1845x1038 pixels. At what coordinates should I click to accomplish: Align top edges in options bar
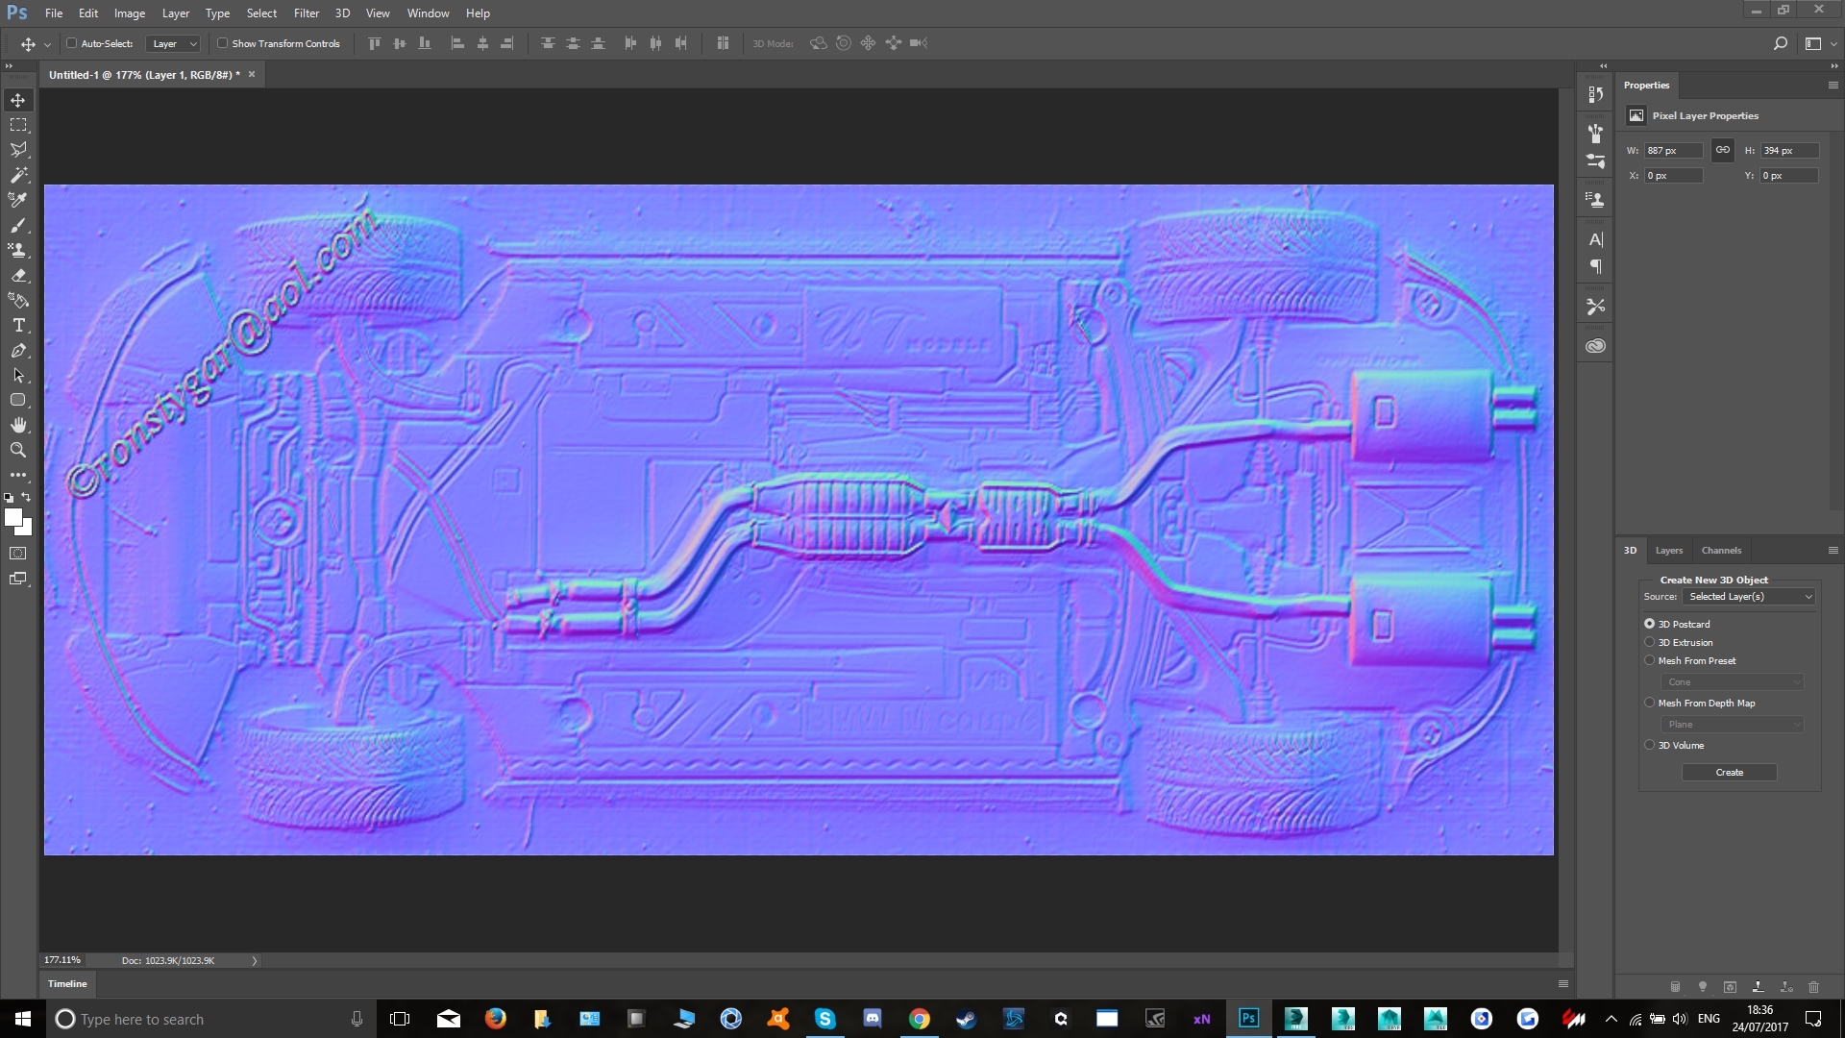click(x=375, y=43)
